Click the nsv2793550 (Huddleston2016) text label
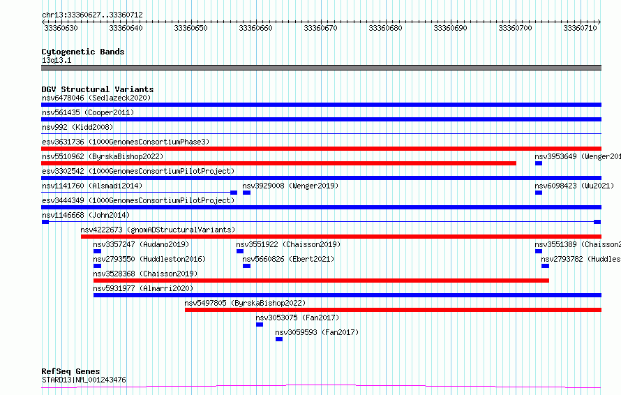This screenshot has width=621, height=395. coord(149,259)
